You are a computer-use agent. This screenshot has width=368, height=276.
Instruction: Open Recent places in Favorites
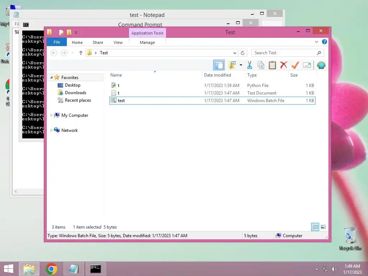coord(78,100)
